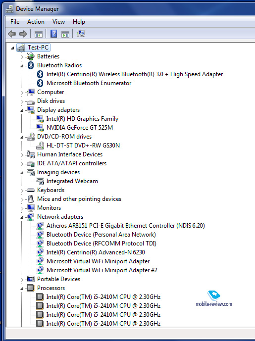Screen dimensions: 255x341
Task: Select Atheros AR8151 Ethernet Controller entry
Action: 126,226
